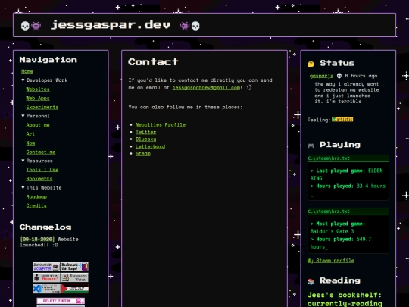Open the Bluesky link

click(x=146, y=139)
